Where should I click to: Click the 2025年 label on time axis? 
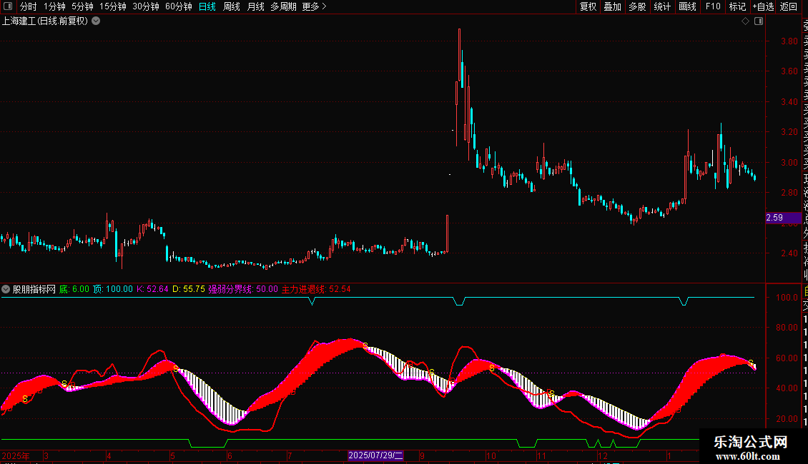16,455
